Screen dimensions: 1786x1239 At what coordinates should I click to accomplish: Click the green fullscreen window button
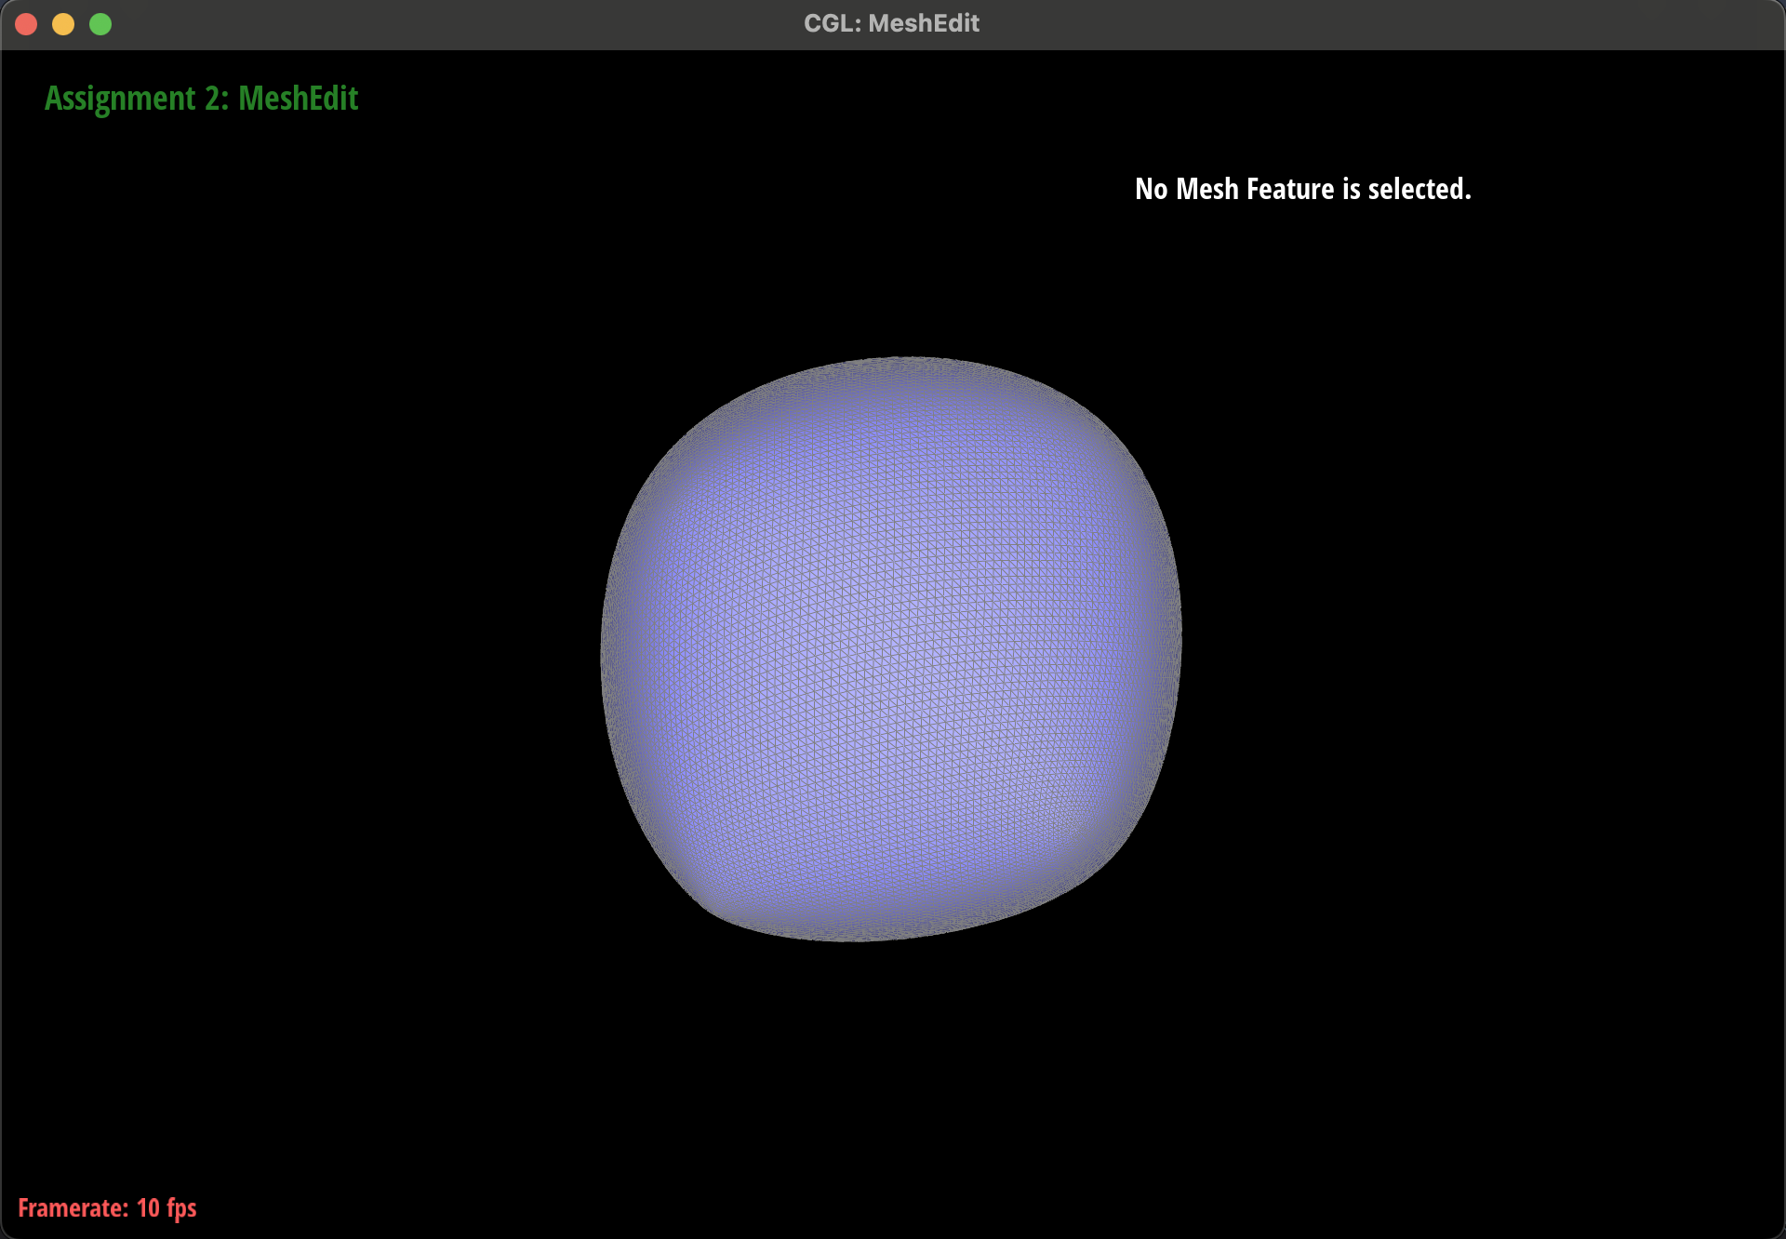click(x=100, y=24)
